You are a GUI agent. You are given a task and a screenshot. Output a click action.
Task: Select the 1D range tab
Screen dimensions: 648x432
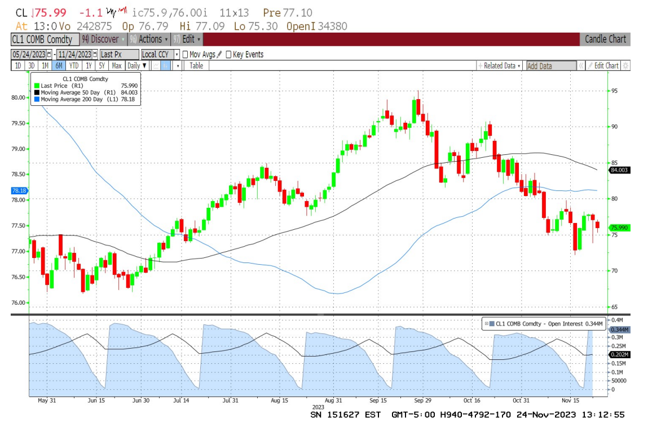pyautogui.click(x=18, y=65)
